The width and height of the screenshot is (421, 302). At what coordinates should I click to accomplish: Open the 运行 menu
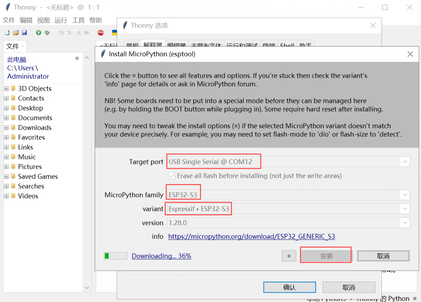coord(61,20)
